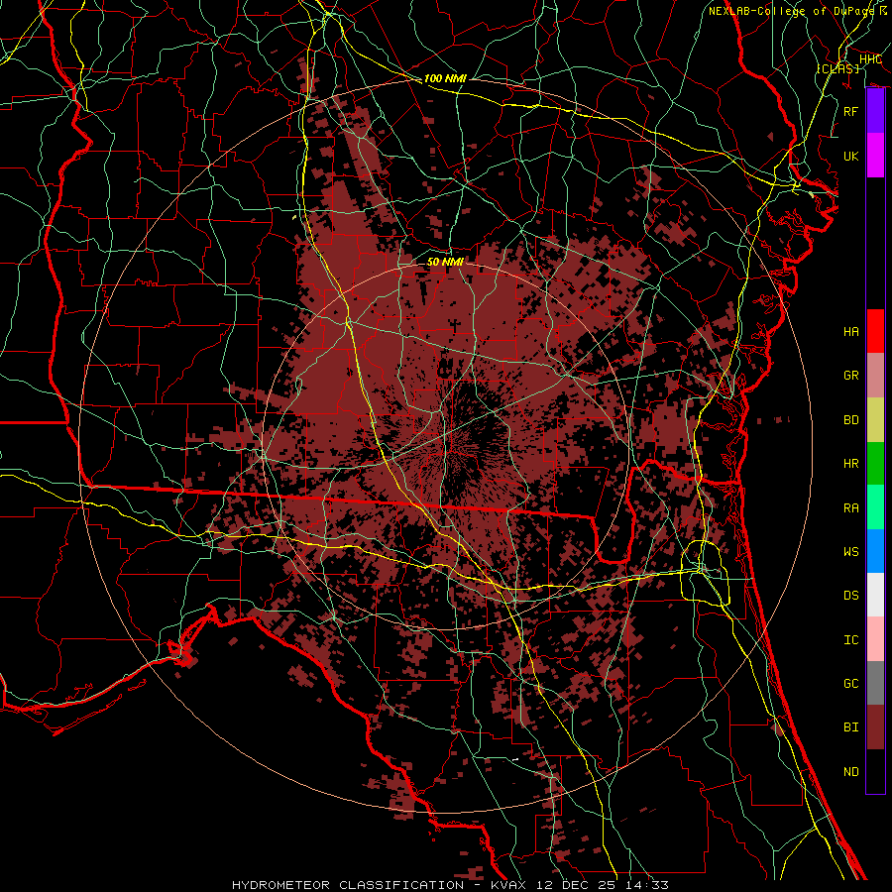This screenshot has width=892, height=892.
Task: Click the '100 NMI' range ring label
Action: (x=445, y=78)
